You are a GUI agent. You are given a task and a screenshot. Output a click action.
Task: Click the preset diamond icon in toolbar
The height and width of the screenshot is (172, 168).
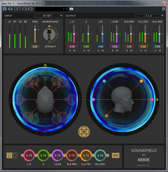tap(67, 9)
